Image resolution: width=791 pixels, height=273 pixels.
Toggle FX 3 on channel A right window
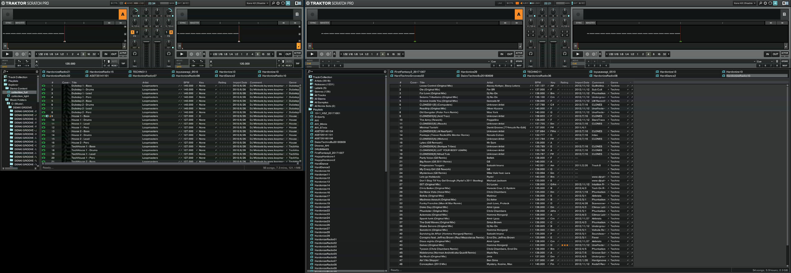tap(528, 35)
